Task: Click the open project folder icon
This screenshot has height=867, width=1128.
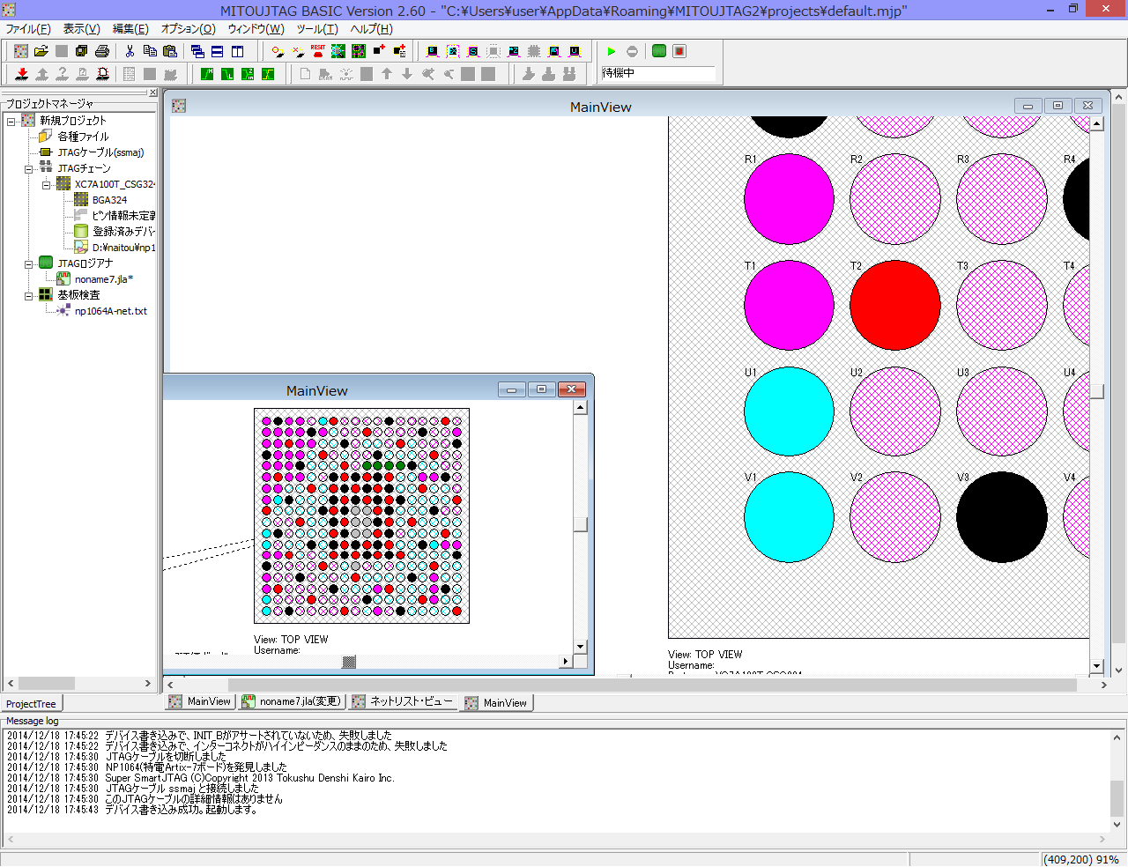Action: [41, 51]
